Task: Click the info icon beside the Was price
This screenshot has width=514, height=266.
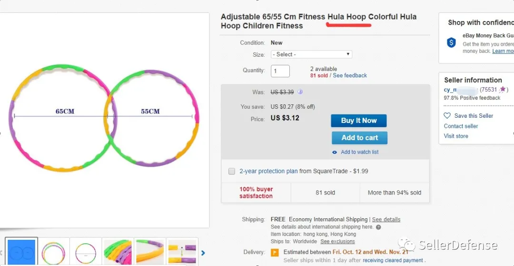Action: (300, 92)
